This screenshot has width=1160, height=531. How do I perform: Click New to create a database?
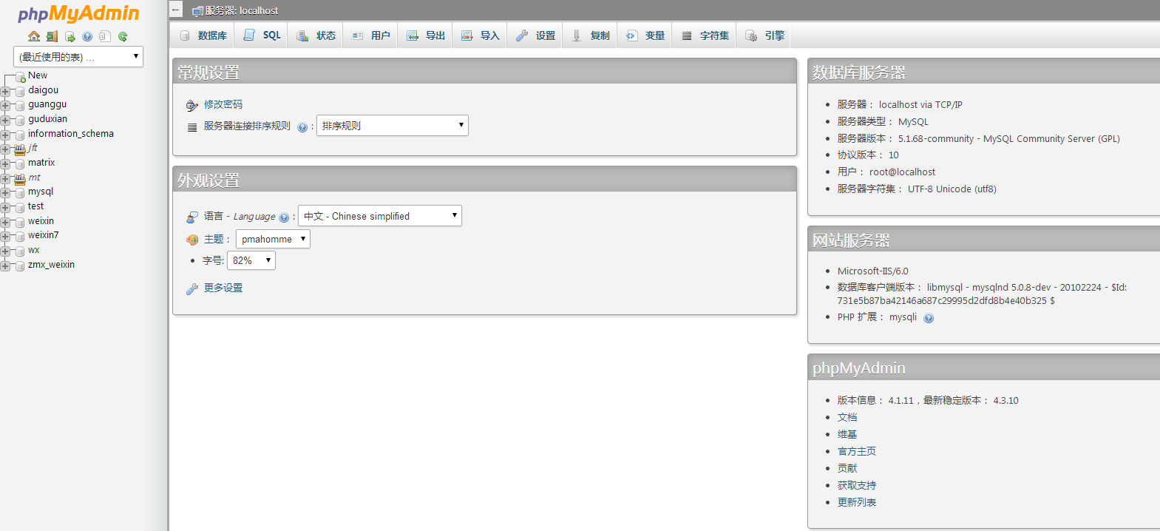pos(38,75)
